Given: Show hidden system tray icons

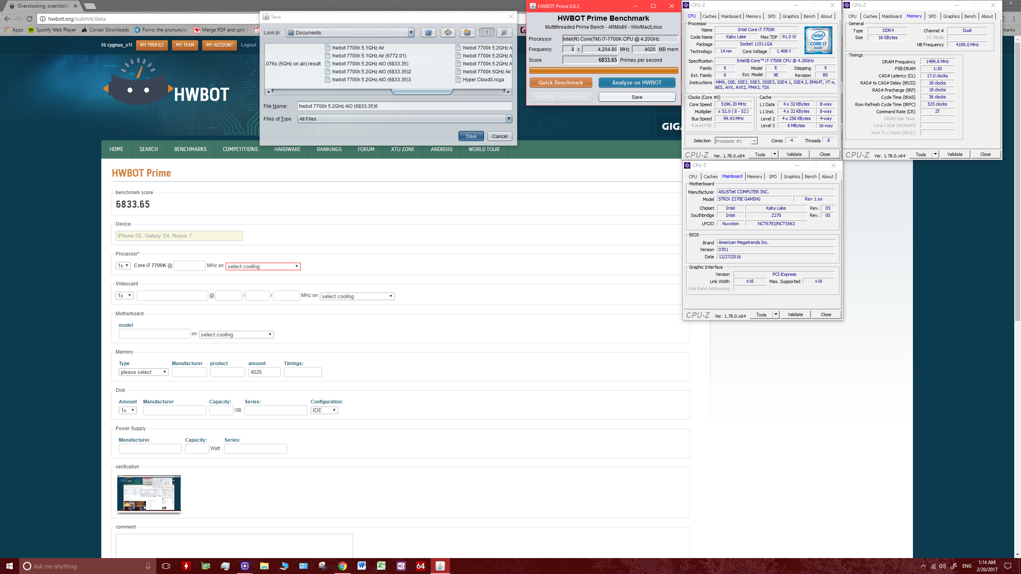Looking at the screenshot, I should click(x=923, y=566).
